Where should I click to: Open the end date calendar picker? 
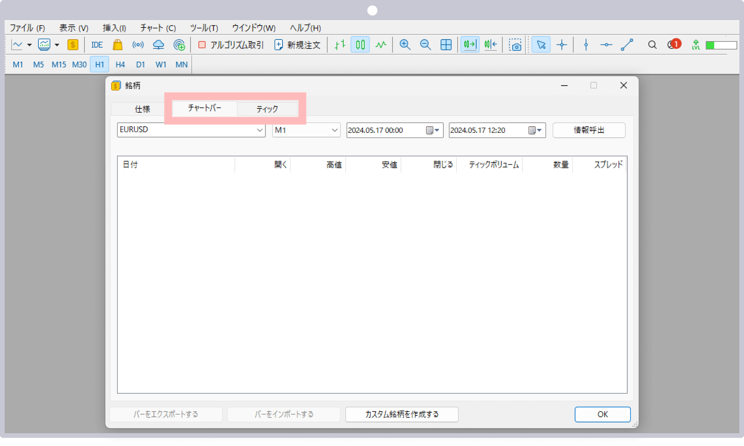click(535, 130)
